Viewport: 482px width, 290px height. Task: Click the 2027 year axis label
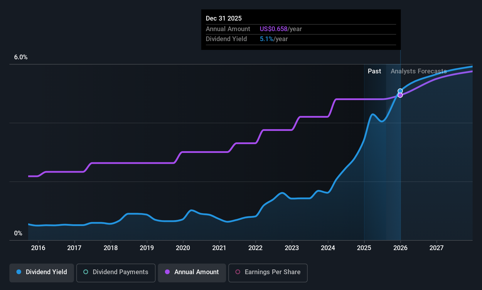pos(437,248)
